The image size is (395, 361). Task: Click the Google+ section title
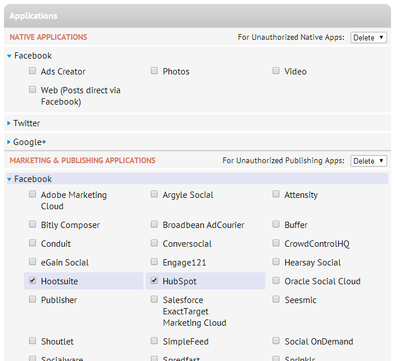[x=30, y=142]
